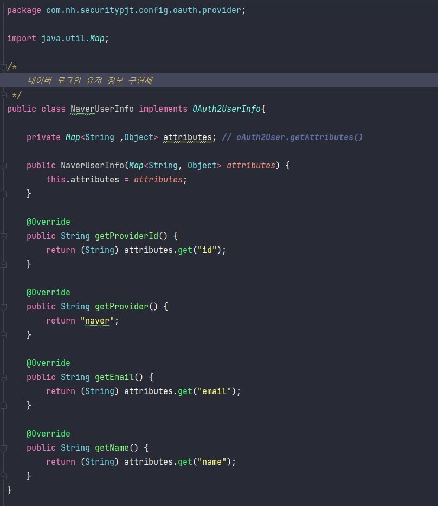Screen dimensions: 438x506
Task: Click fold end marker below return "naver"
Action: (4, 335)
